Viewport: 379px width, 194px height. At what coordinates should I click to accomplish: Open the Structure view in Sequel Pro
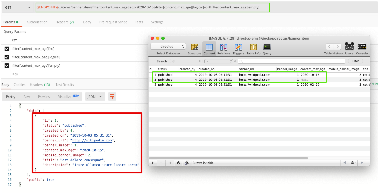pos(194,48)
